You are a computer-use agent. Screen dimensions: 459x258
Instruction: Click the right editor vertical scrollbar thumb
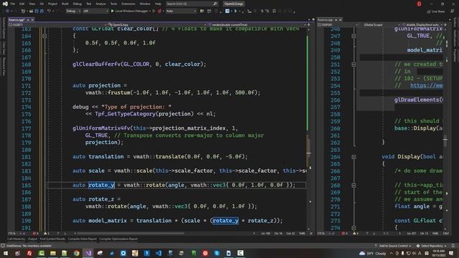(x=445, y=140)
